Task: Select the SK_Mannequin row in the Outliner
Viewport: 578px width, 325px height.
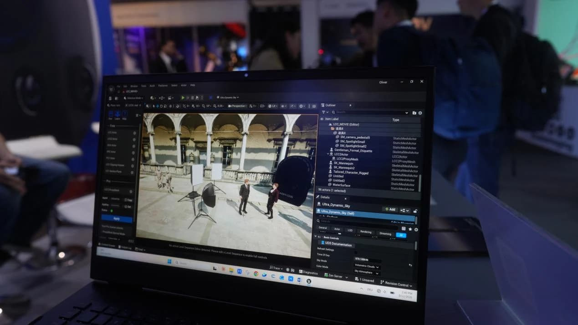Action: pyautogui.click(x=344, y=163)
